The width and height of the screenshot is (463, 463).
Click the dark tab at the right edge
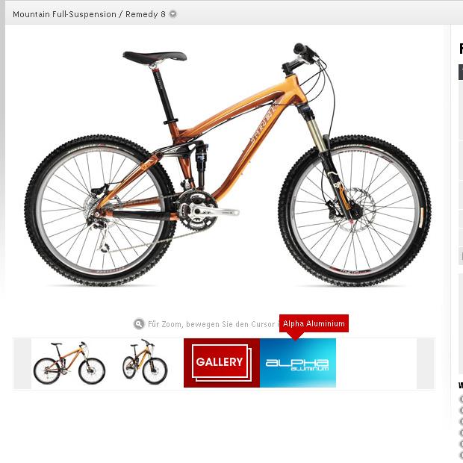(461, 72)
